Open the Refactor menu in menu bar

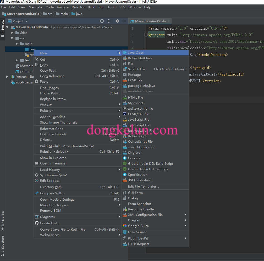coord(78,7)
